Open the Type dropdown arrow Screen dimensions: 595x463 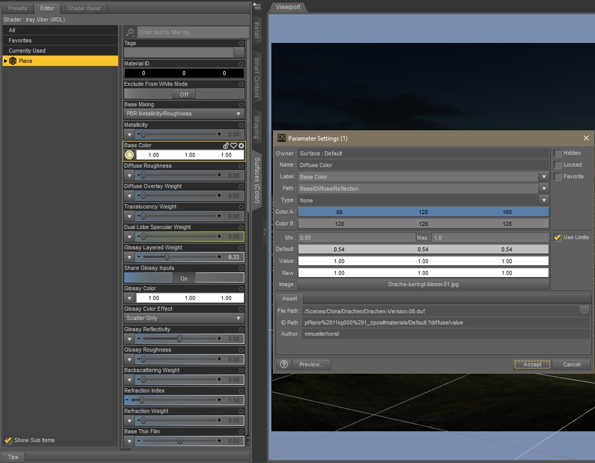544,200
